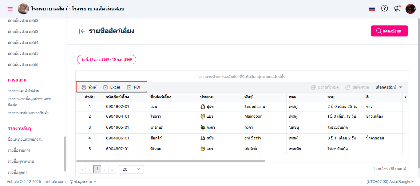
Task: Open รายงานลูกค้าใช้จ่าย report in sidebar
Action: pos(23,91)
